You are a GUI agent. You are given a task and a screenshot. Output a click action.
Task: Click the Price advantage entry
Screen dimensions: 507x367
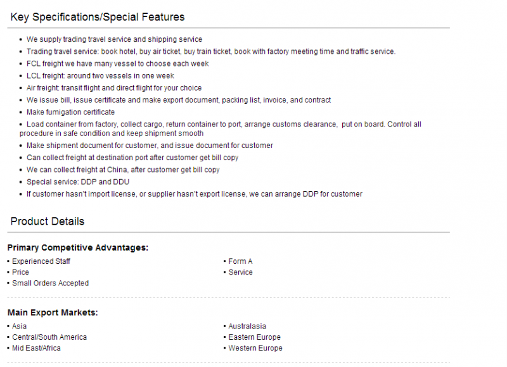tap(20, 272)
